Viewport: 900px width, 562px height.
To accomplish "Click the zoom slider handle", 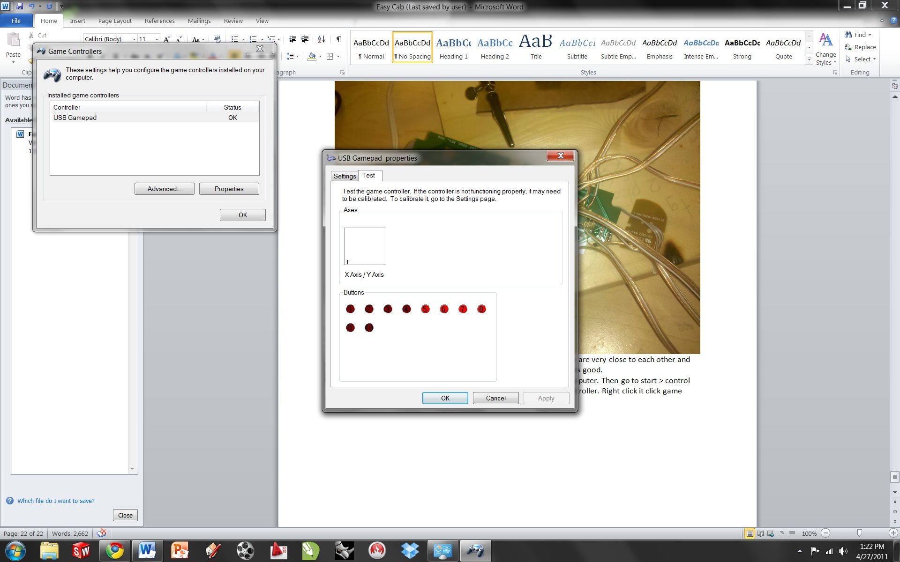I will point(859,533).
